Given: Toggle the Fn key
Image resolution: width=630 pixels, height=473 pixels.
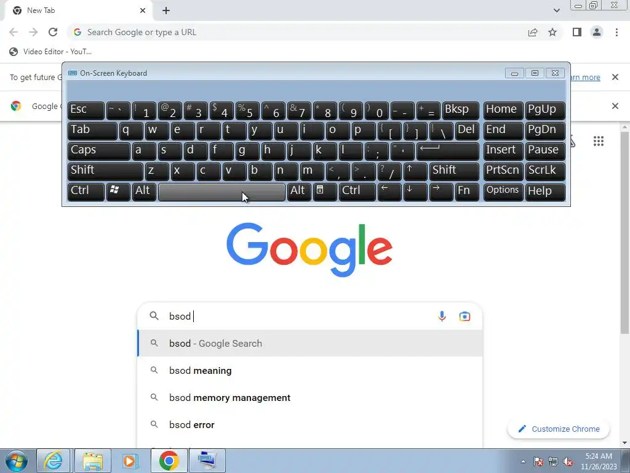Looking at the screenshot, I should 467,192.
